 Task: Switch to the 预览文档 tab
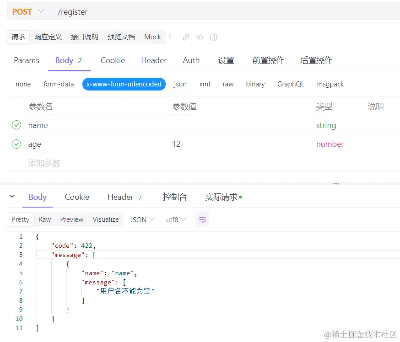pyautogui.click(x=121, y=37)
